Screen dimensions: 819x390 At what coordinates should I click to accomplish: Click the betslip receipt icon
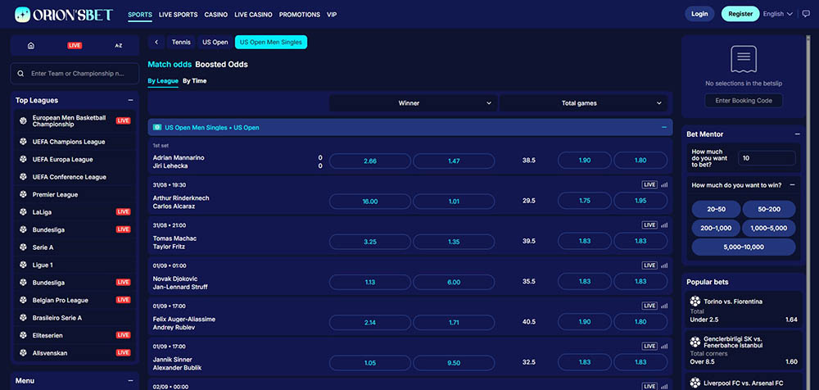point(744,59)
